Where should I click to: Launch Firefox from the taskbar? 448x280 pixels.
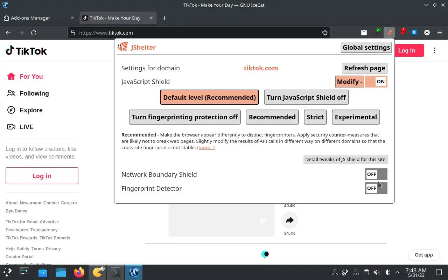point(79,272)
